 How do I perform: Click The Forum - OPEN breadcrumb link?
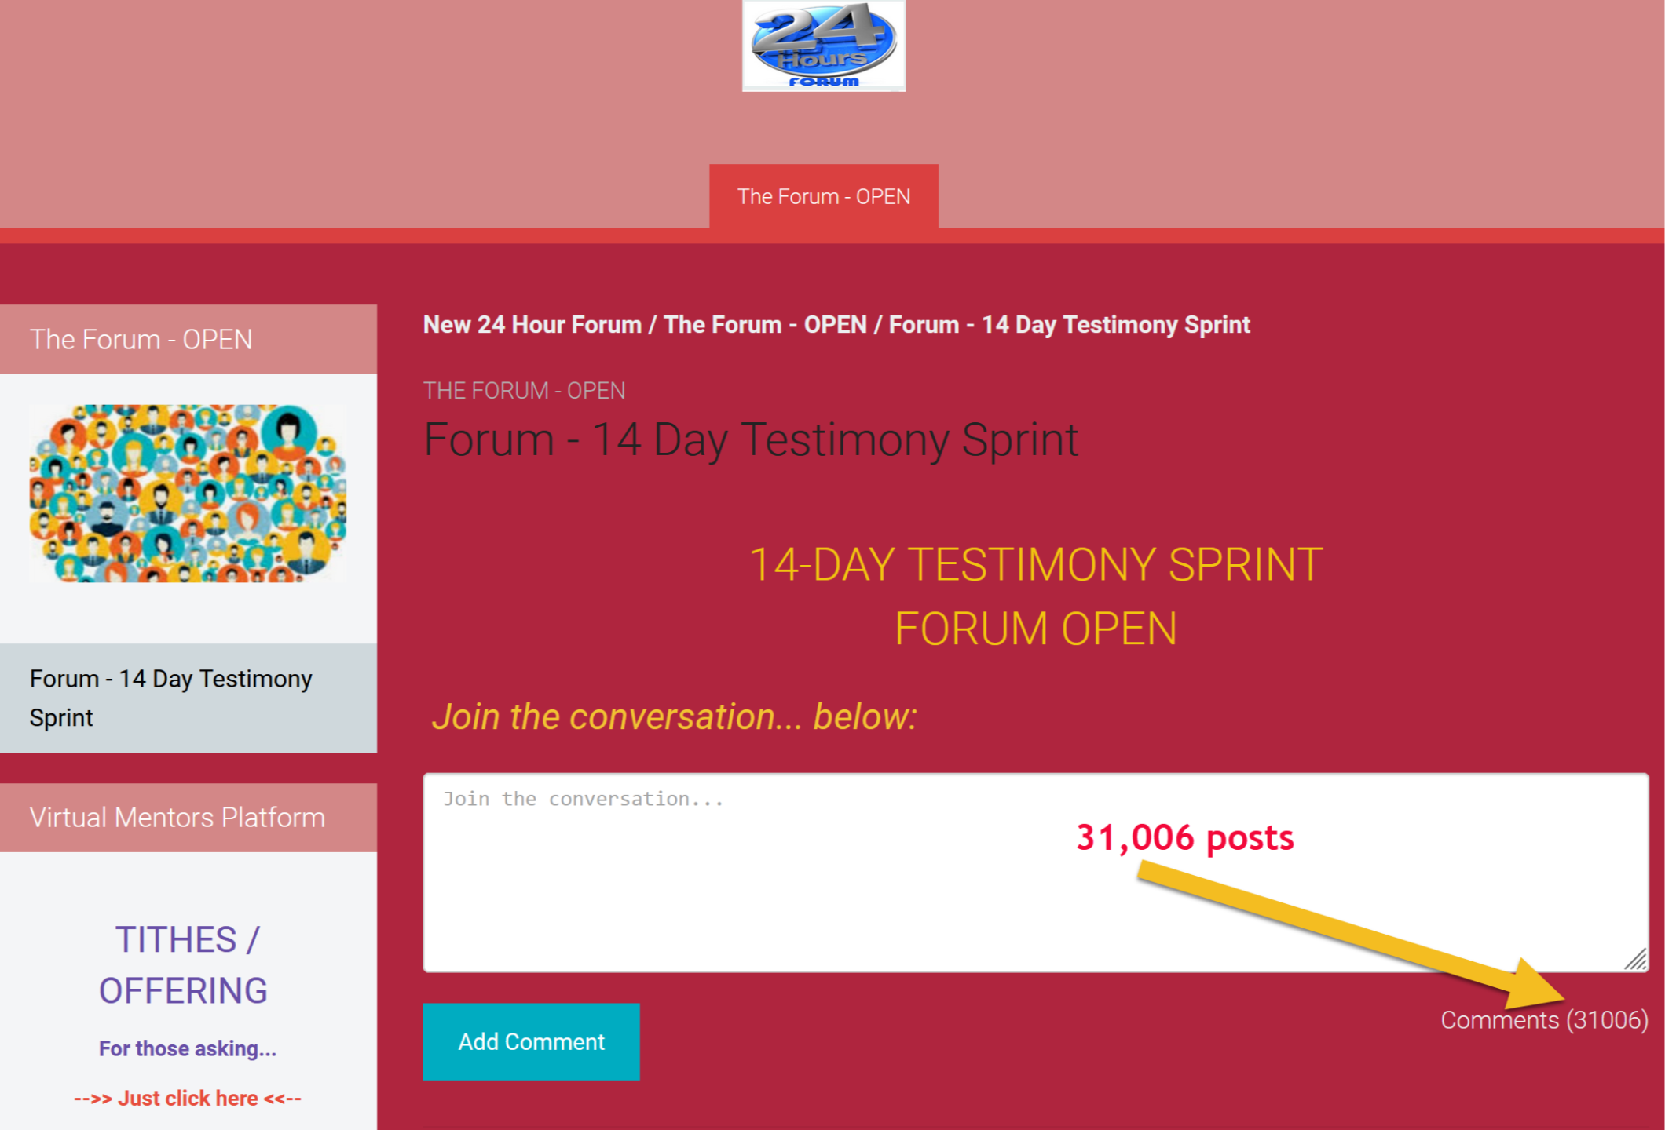pyautogui.click(x=766, y=324)
